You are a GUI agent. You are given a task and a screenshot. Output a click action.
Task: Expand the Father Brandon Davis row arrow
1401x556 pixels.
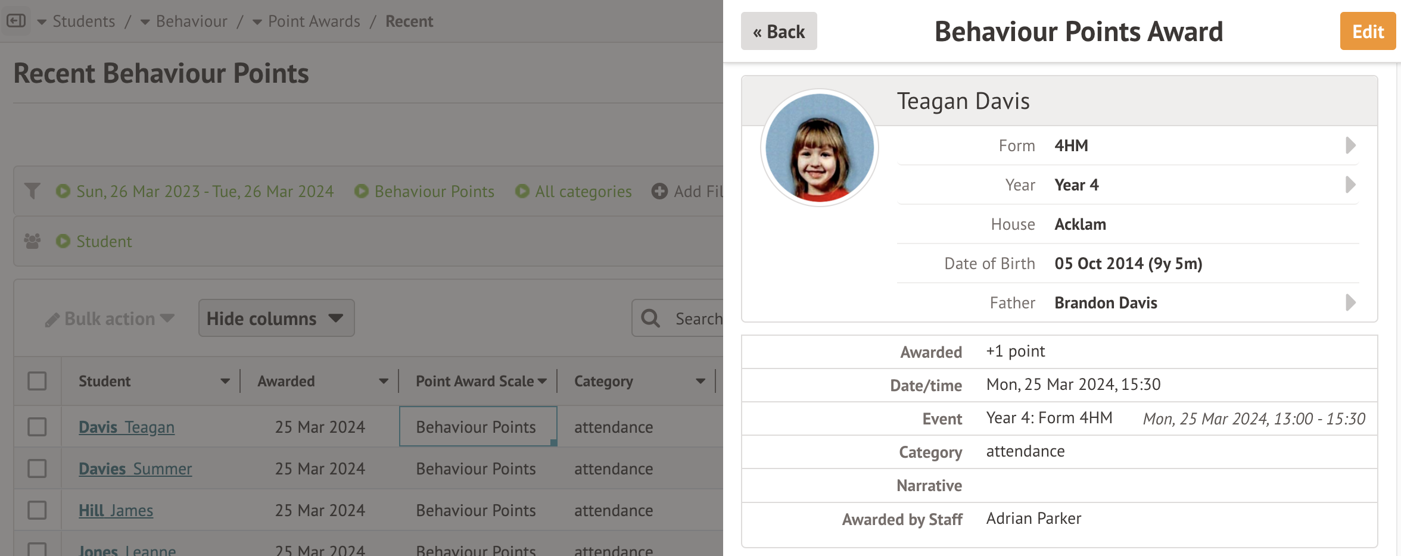pos(1350,302)
